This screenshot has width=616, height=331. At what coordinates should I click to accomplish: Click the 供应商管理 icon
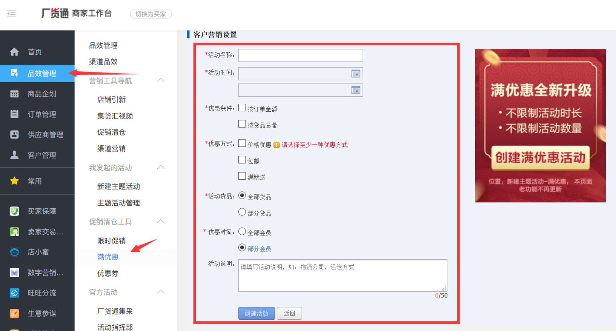pyautogui.click(x=14, y=134)
